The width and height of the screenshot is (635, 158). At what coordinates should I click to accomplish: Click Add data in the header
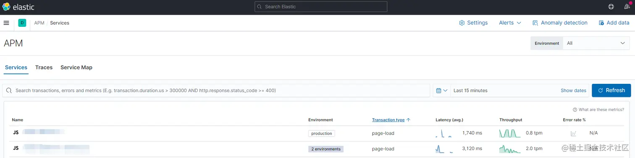tap(614, 23)
